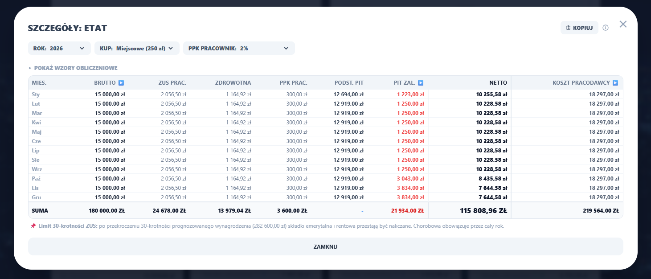Image resolution: width=651 pixels, height=279 pixels.
Task: Open the KUP Miejscowe (250 zł) dropdown
Action: 137,48
